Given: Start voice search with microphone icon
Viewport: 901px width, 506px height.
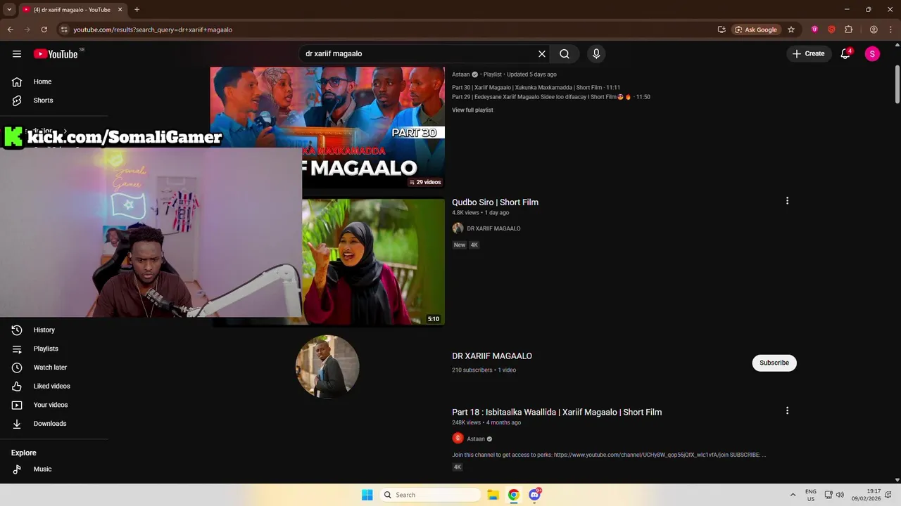Looking at the screenshot, I should click(596, 53).
